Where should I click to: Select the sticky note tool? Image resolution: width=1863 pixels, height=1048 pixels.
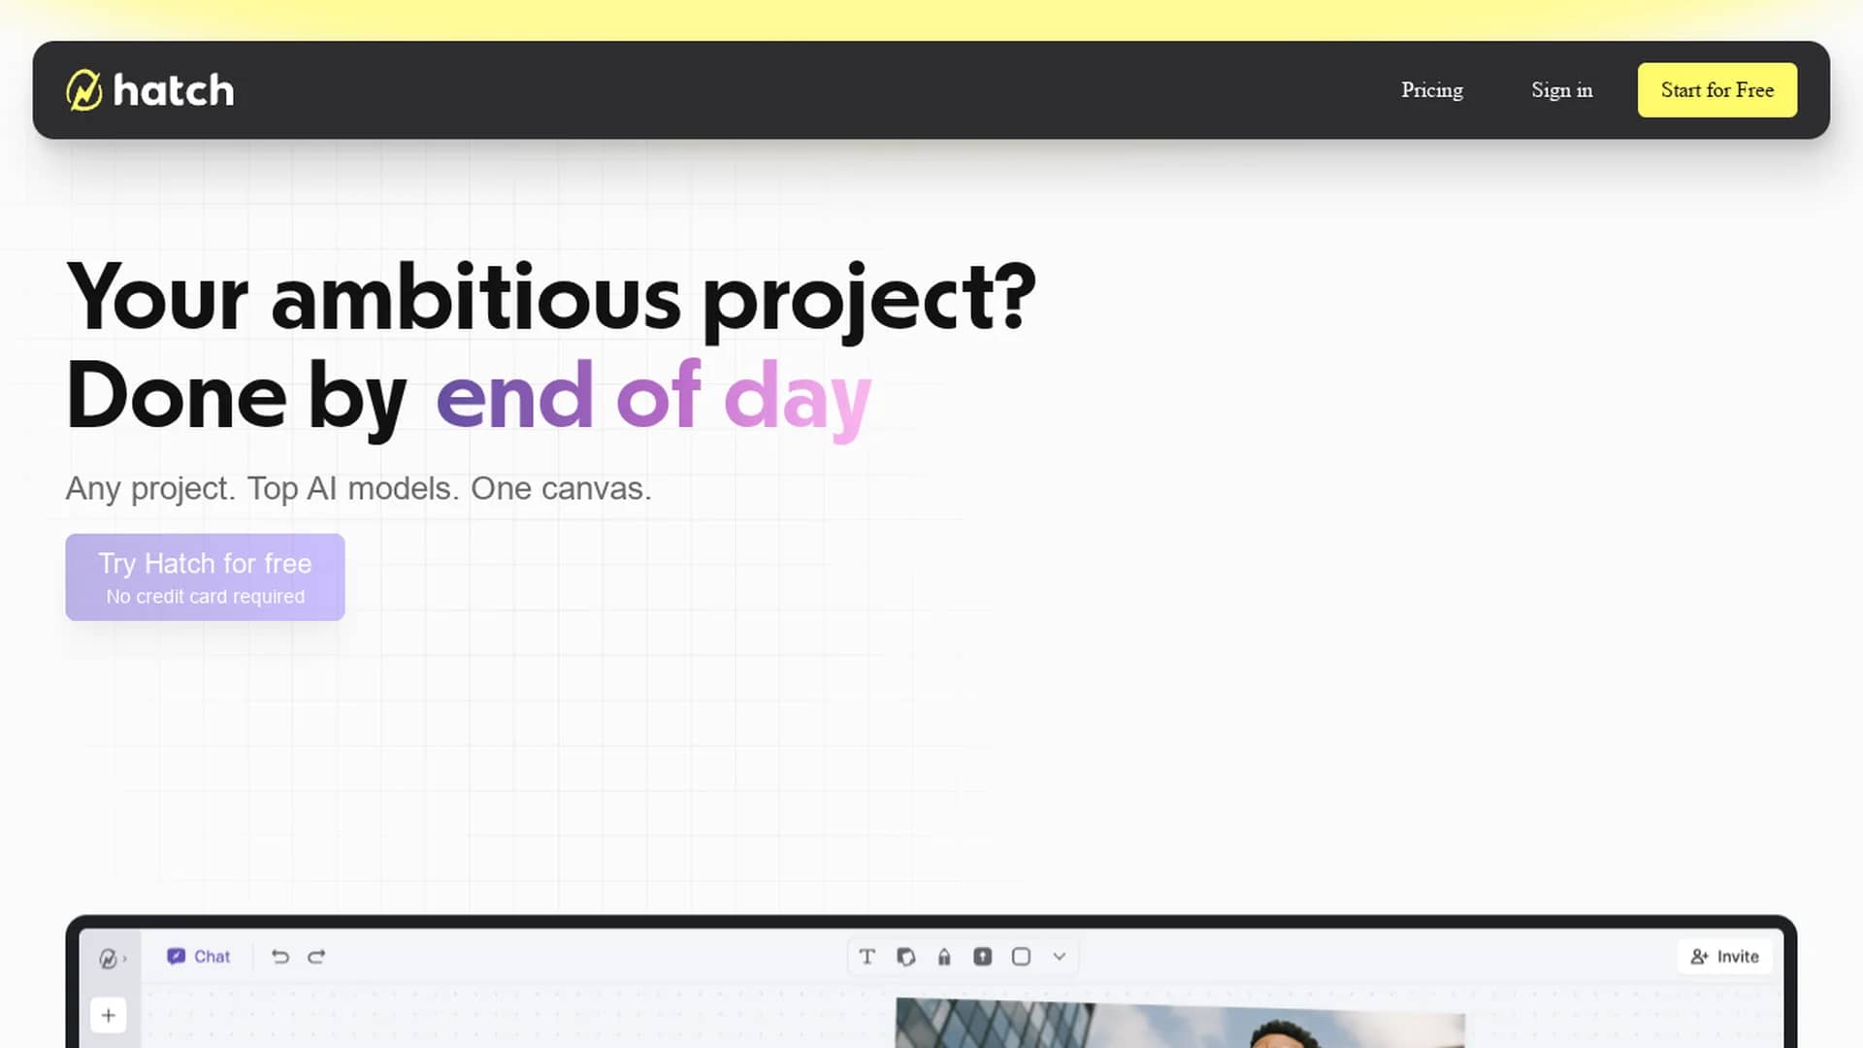coord(905,957)
